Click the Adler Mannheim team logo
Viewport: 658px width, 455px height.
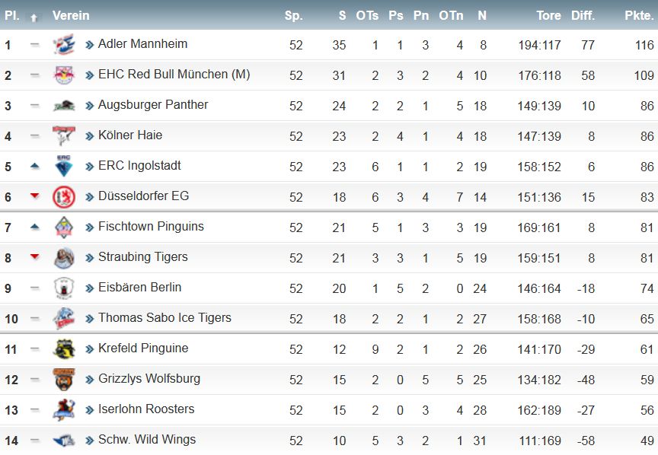(x=64, y=44)
